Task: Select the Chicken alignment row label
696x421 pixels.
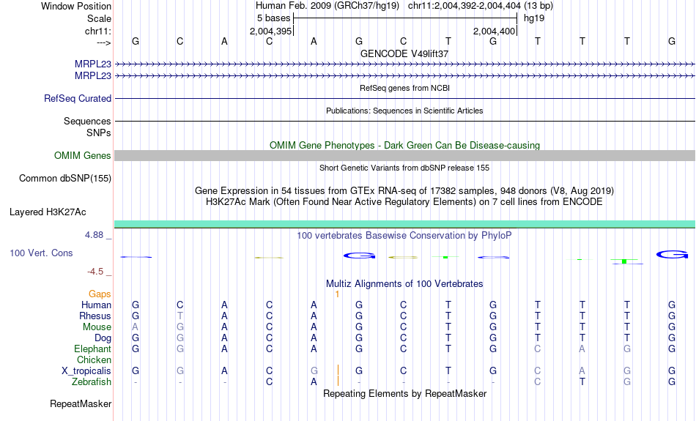Action: pos(94,359)
